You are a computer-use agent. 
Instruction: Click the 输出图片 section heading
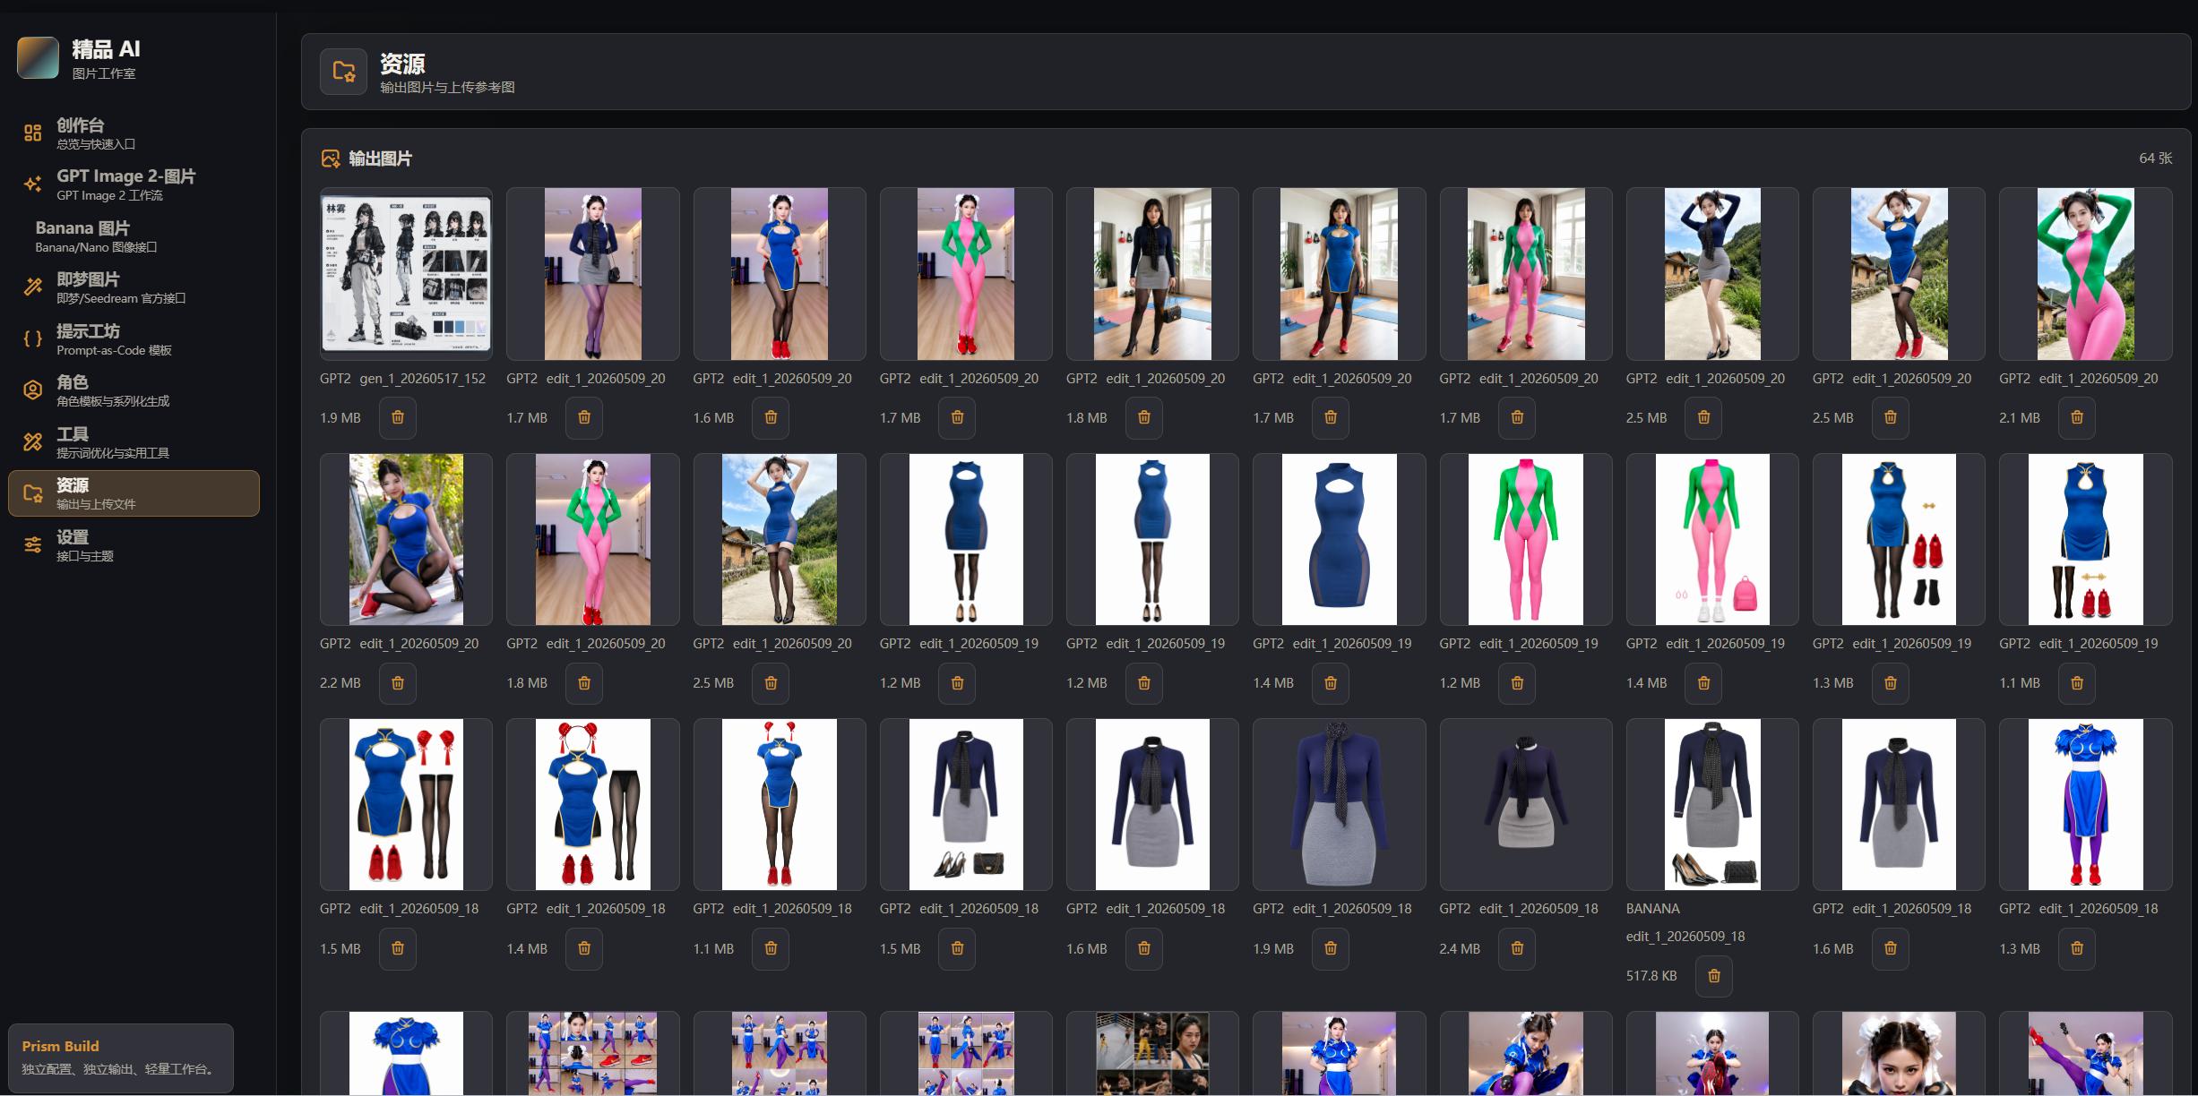380,158
